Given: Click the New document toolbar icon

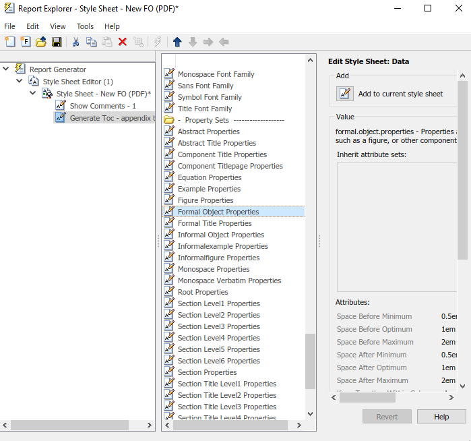Looking at the screenshot, I should pyautogui.click(x=10, y=42).
